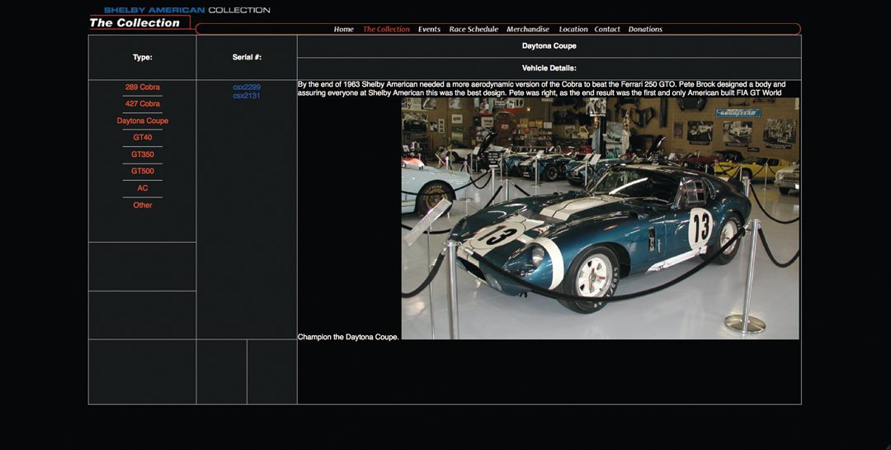Go to the Events page
891x450 pixels.
(429, 29)
